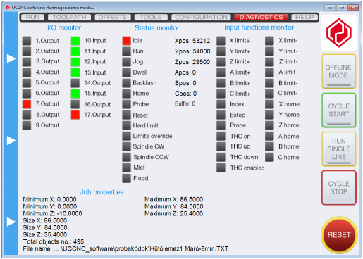Hit the red RESET button
This screenshot has width=363, height=259.
point(339,235)
